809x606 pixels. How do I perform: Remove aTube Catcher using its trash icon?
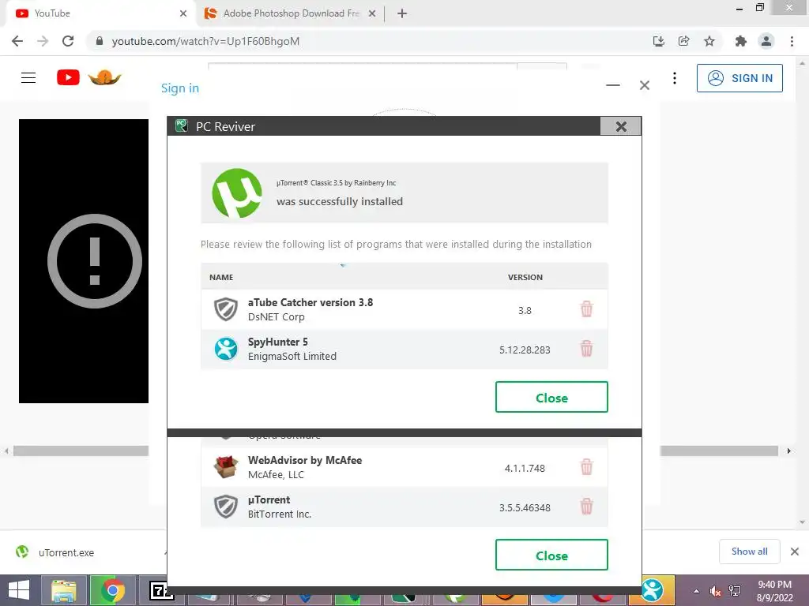(586, 309)
